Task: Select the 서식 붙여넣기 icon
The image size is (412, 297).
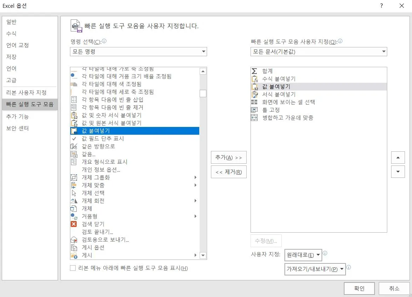Action: (254, 94)
